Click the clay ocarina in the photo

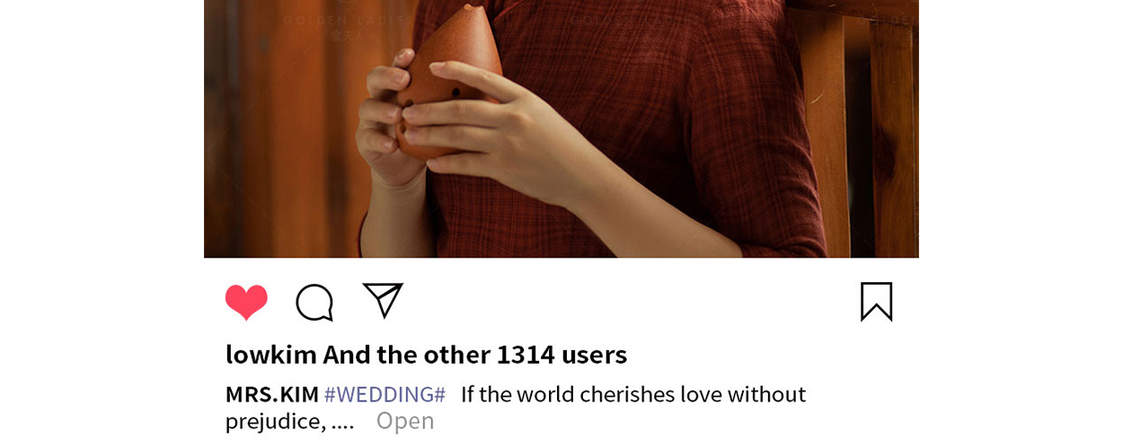click(x=449, y=85)
